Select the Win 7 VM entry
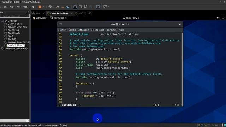The image size is (226, 127). click(x=10, y=36)
